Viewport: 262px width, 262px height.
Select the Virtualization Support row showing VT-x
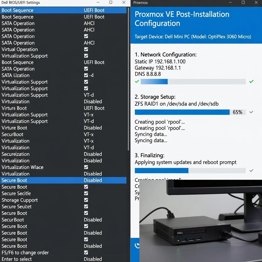click(63, 115)
